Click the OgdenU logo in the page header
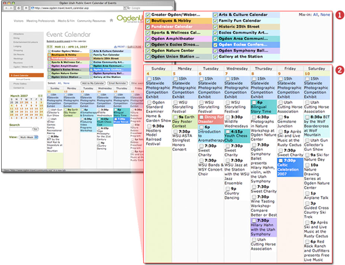The width and height of the screenshot is (345, 265). coord(129,18)
